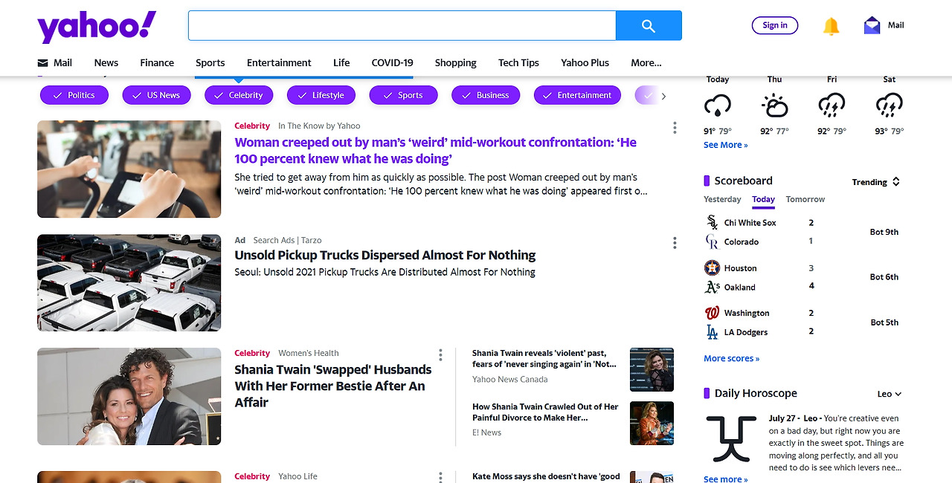Image resolution: width=952 pixels, height=483 pixels.
Task: Click the 'Bot 9th' game status
Action: pos(884,232)
